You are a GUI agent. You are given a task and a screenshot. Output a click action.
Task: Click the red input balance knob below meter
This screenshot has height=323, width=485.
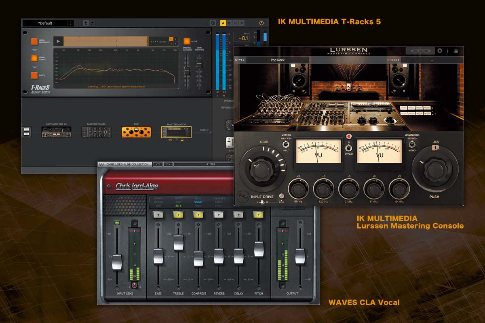pyautogui.click(x=135, y=286)
